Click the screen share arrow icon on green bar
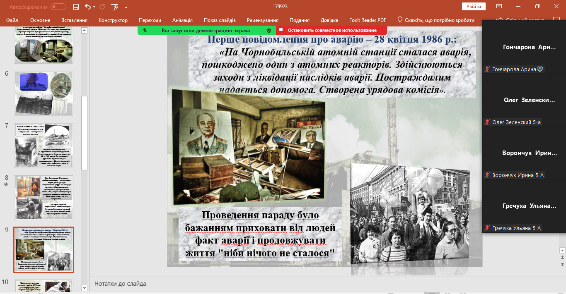This screenshot has width=566, height=294. [145, 30]
